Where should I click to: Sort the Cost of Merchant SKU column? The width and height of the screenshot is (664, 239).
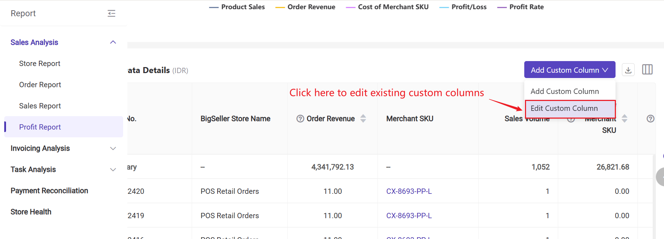(x=624, y=119)
